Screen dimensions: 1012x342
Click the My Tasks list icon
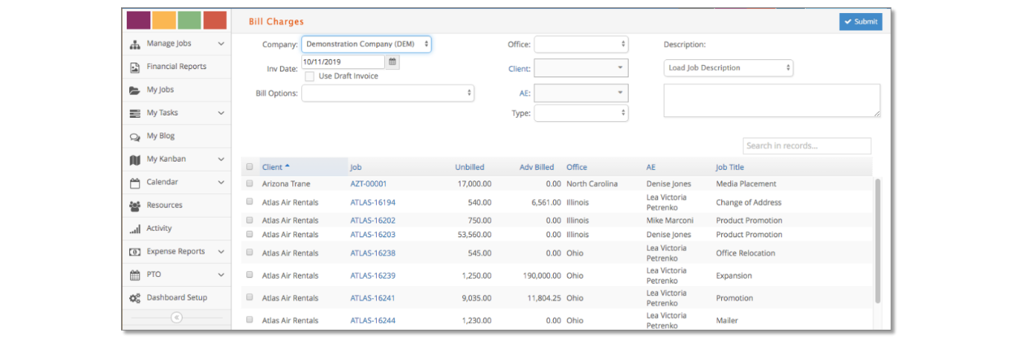135,113
